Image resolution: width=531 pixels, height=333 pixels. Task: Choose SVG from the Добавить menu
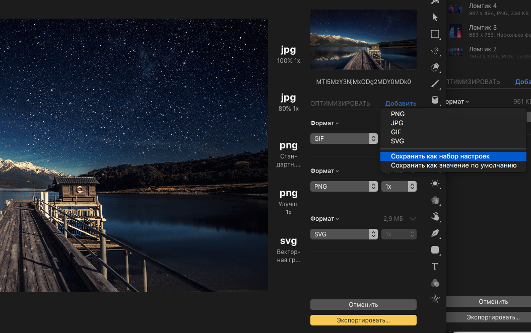397,141
